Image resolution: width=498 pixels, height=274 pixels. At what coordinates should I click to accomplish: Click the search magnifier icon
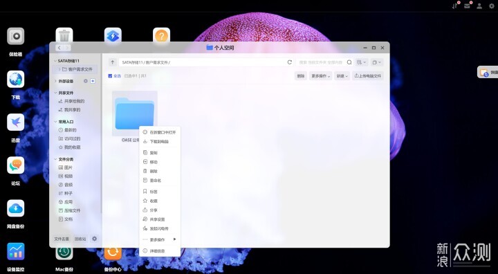349,62
